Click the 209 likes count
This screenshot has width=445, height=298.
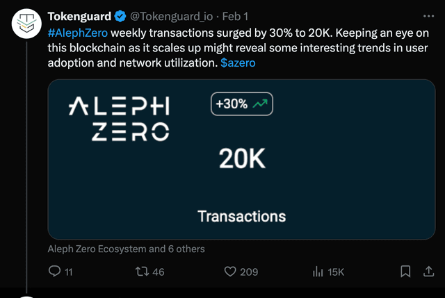tap(249, 272)
